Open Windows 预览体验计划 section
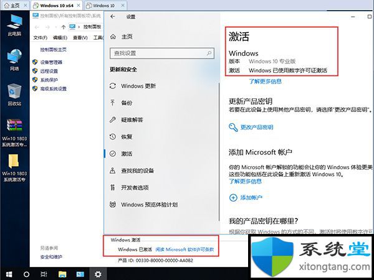The height and width of the screenshot is (280, 374). click(x=150, y=205)
